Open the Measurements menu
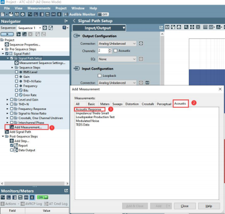Screen dimensions: 225x214 [39, 8]
